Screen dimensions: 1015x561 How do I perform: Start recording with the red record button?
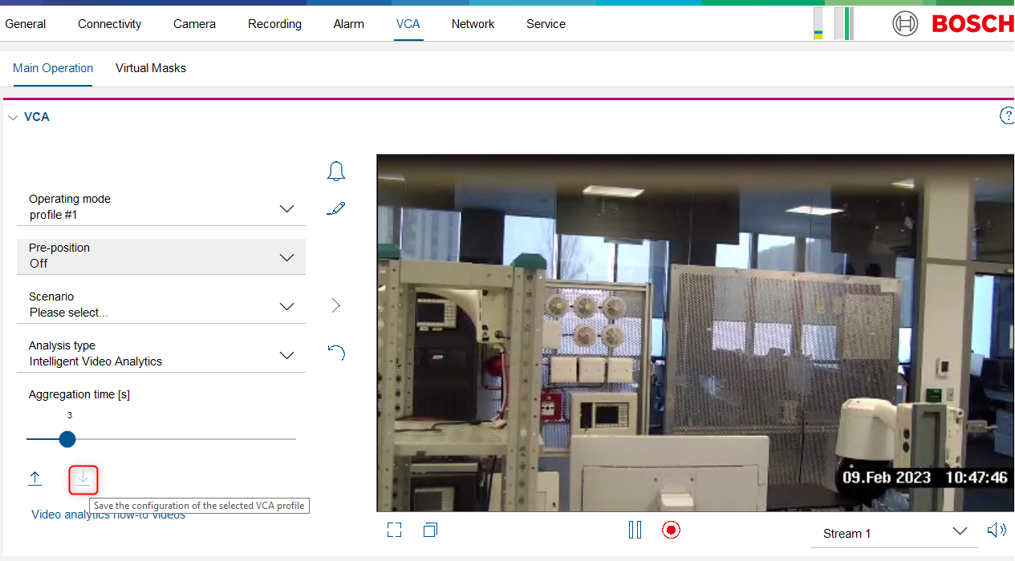pos(671,530)
